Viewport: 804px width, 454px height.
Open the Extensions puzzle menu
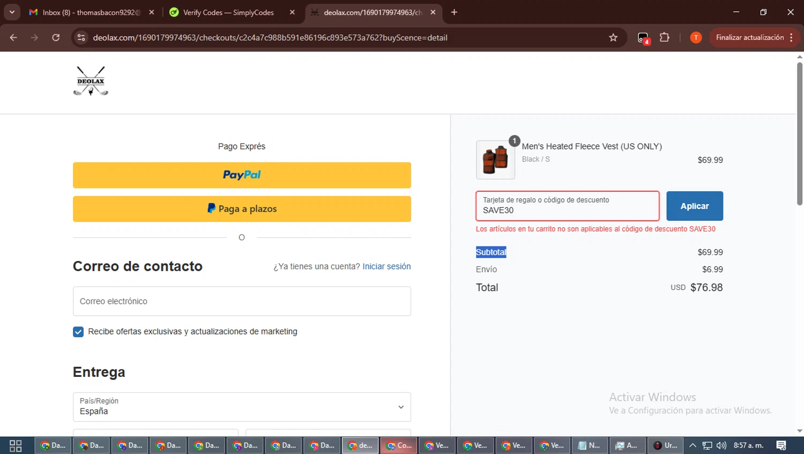coord(665,38)
